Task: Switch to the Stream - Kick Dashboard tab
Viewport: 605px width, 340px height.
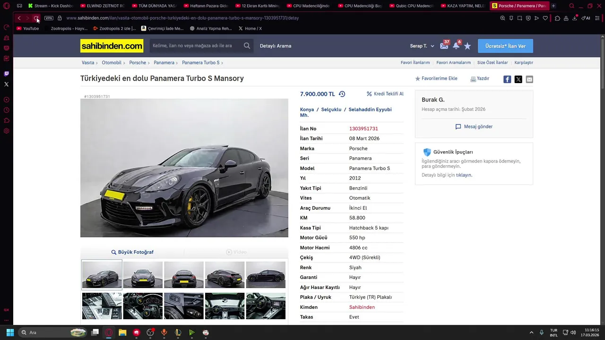Action: pos(50,6)
